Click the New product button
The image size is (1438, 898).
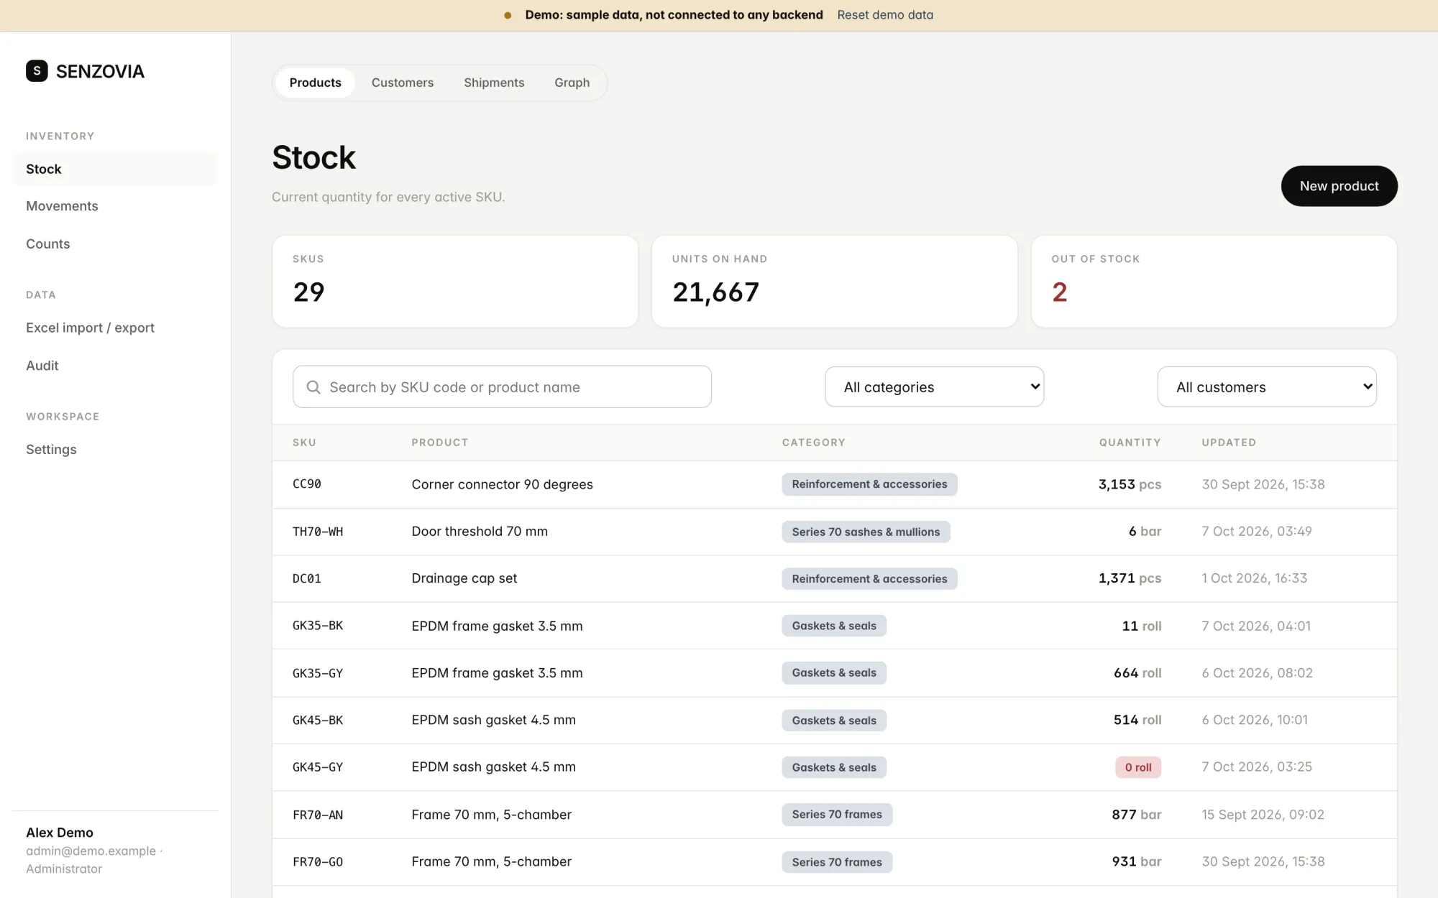(x=1339, y=186)
